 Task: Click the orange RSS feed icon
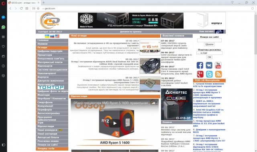coord(218,74)
